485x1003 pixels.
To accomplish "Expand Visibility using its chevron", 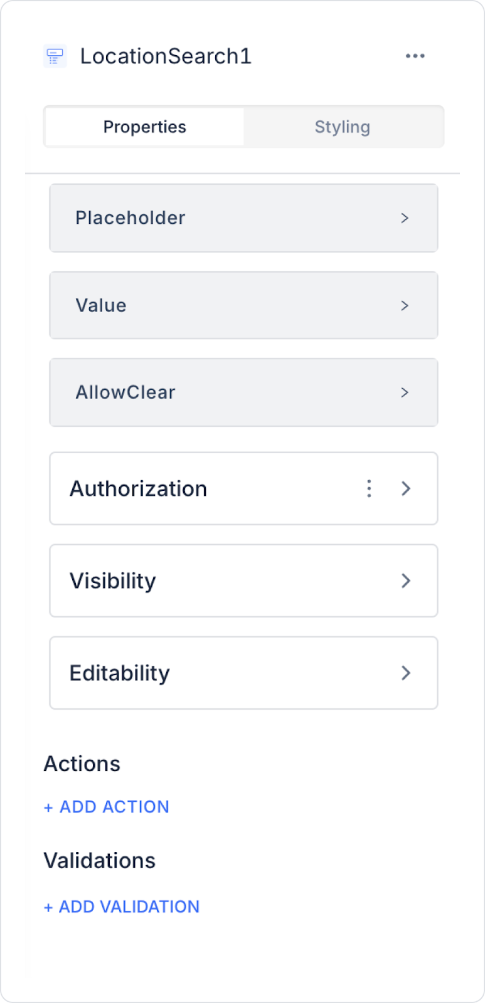I will point(406,580).
